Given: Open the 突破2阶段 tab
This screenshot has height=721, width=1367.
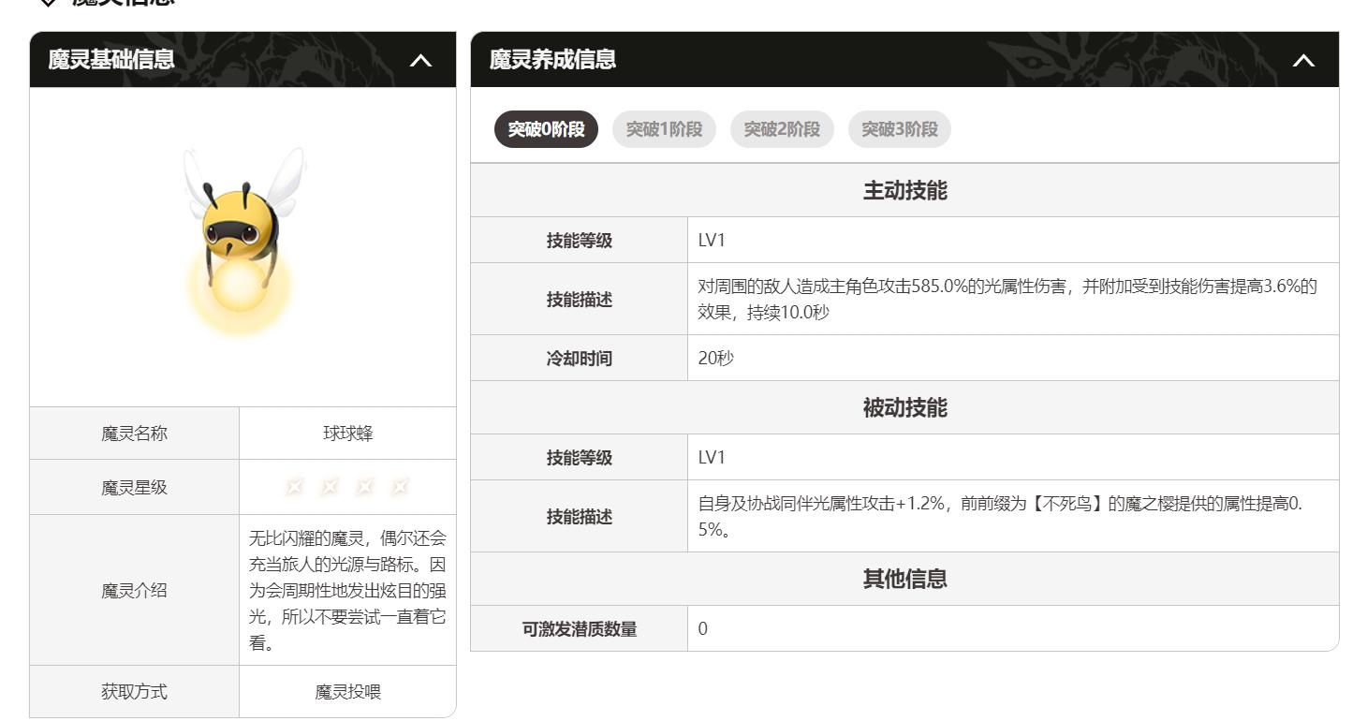Looking at the screenshot, I should [x=782, y=129].
